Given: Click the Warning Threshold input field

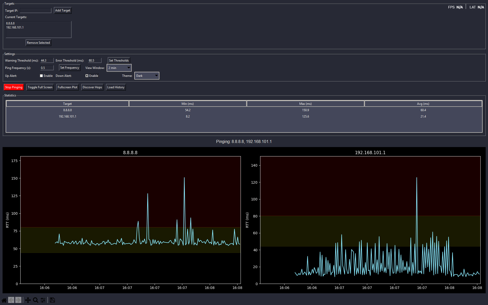Looking at the screenshot, I should pyautogui.click(x=47, y=60).
